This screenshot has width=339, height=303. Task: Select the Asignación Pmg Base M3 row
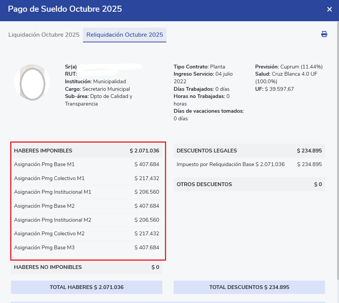87,248
